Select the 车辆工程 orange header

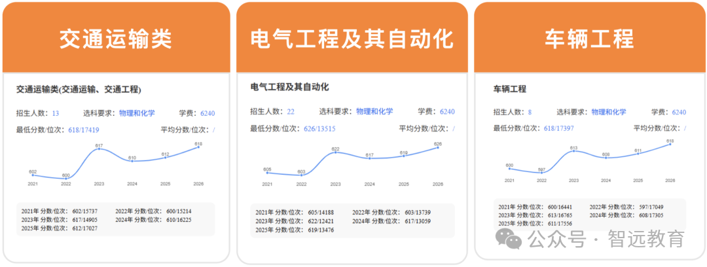click(589, 37)
